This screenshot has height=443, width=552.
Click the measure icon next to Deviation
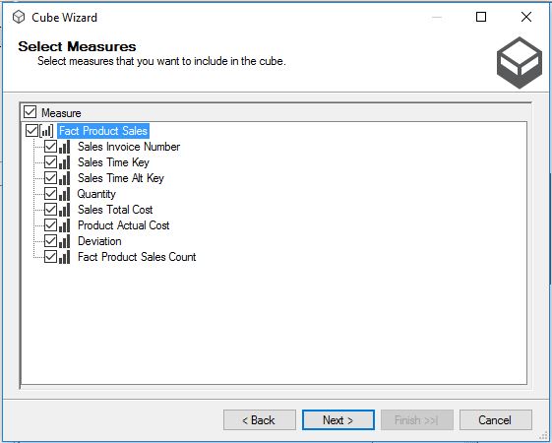pyautogui.click(x=64, y=241)
